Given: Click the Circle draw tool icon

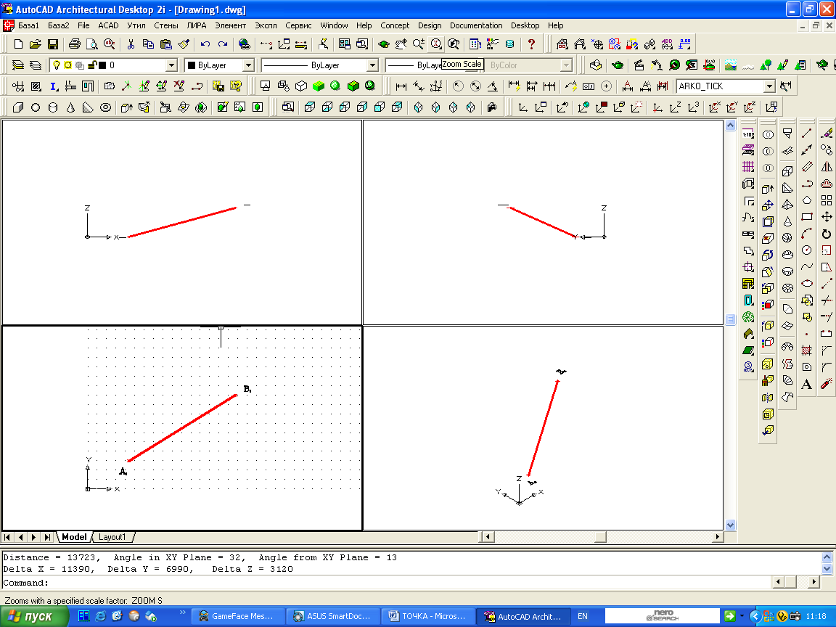Looking at the screenshot, I should 807,250.
